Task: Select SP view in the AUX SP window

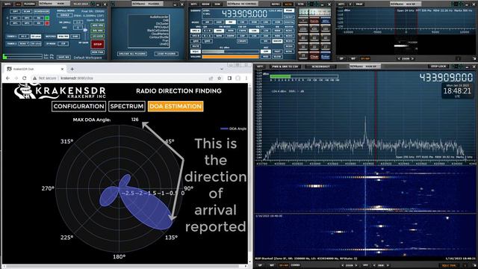Action: point(342,58)
